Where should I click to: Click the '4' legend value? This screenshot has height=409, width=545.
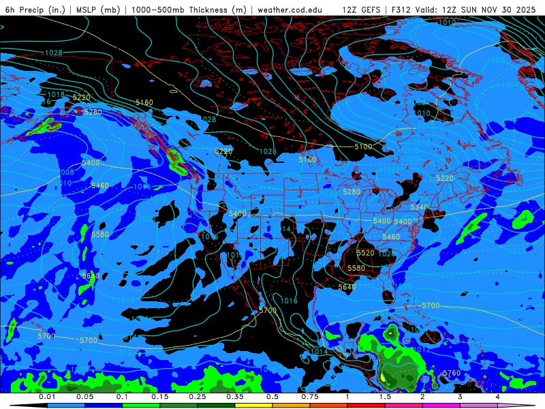pyautogui.click(x=497, y=397)
